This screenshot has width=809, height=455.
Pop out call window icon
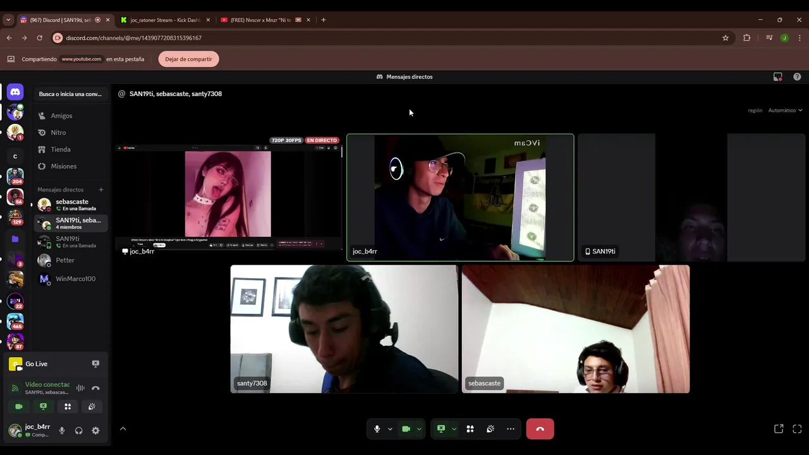click(779, 428)
